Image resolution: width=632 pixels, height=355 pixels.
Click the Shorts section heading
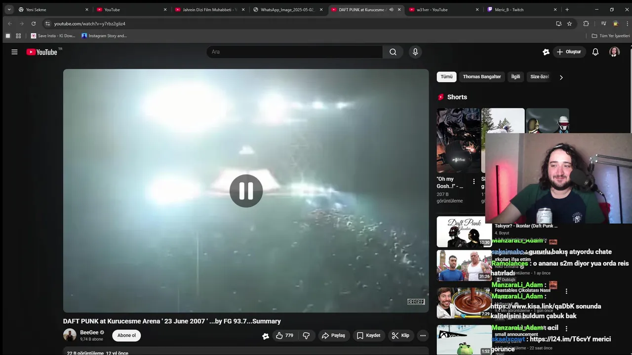coord(457,97)
